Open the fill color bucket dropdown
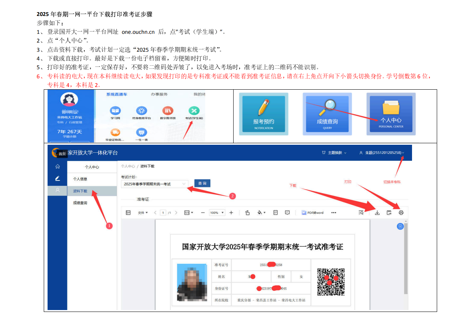 [x=261, y=213]
